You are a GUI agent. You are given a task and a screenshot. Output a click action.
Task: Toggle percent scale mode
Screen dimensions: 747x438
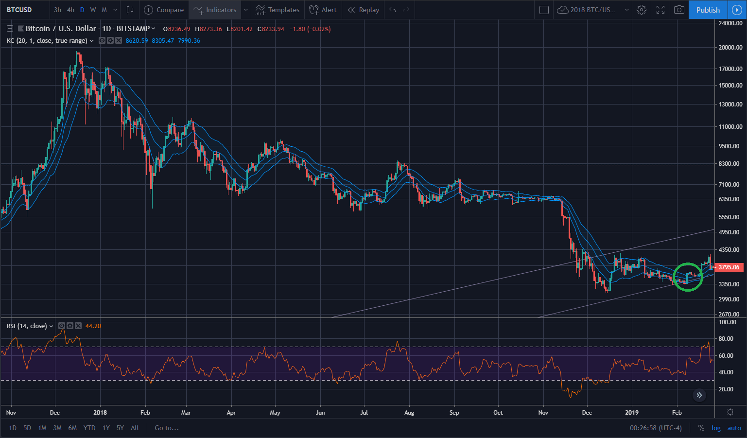coord(701,428)
